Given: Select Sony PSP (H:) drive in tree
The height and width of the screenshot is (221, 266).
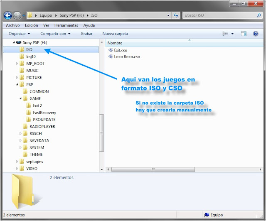Looking at the screenshot, I should point(35,42).
